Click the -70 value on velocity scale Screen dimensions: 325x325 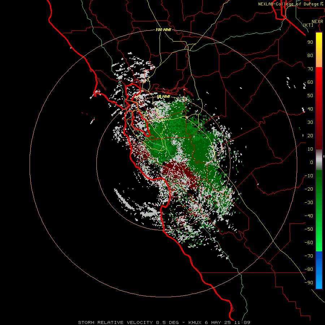pyautogui.click(x=309, y=256)
